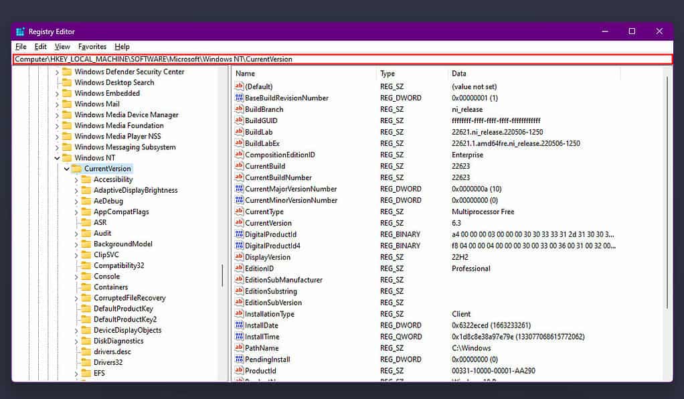Click the binary icon beside DigitalProductId4
Image resolution: width=684 pixels, height=399 pixels.
click(x=239, y=245)
